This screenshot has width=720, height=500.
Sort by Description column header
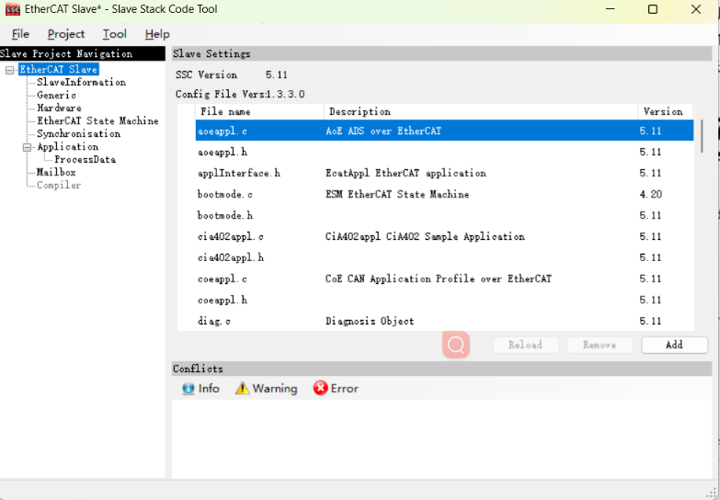(481, 111)
